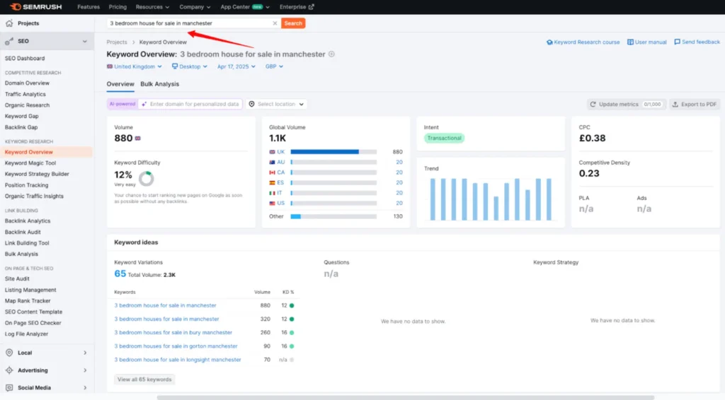Collapse the SEO sidebar section
The width and height of the screenshot is (725, 400).
click(x=85, y=42)
